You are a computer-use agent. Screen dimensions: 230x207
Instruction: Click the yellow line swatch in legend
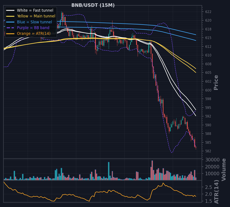(10, 16)
